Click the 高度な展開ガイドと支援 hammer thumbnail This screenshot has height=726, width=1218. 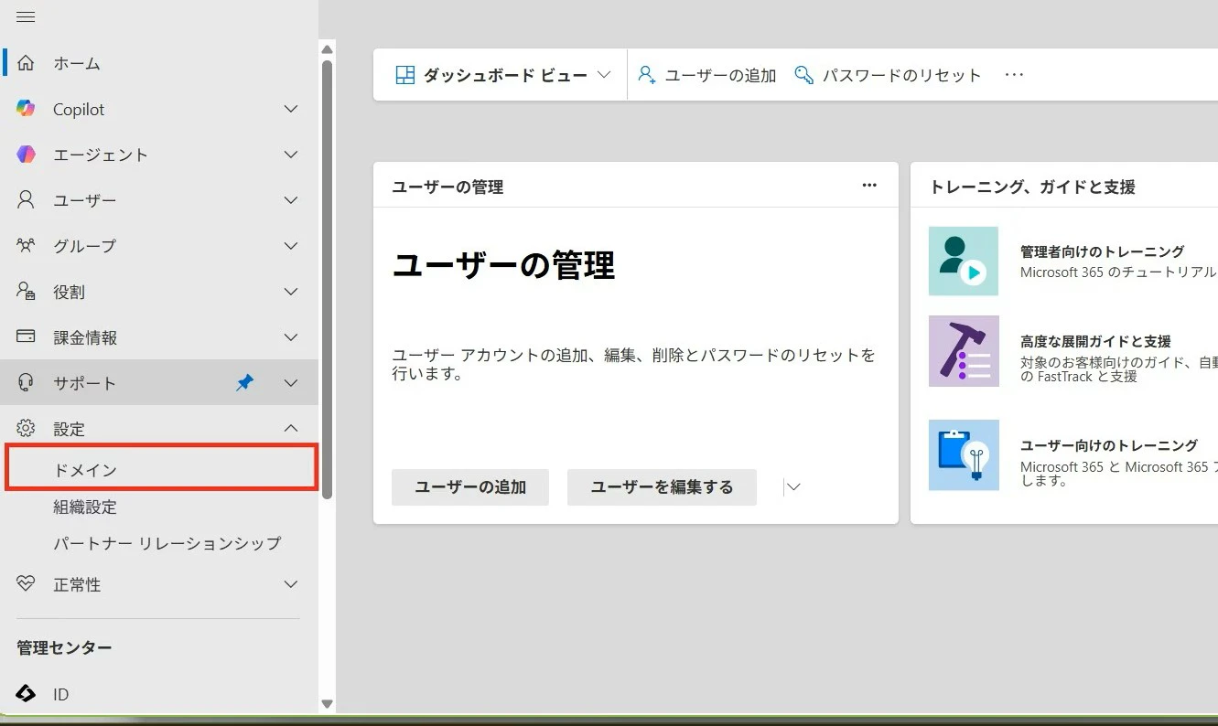tap(964, 351)
